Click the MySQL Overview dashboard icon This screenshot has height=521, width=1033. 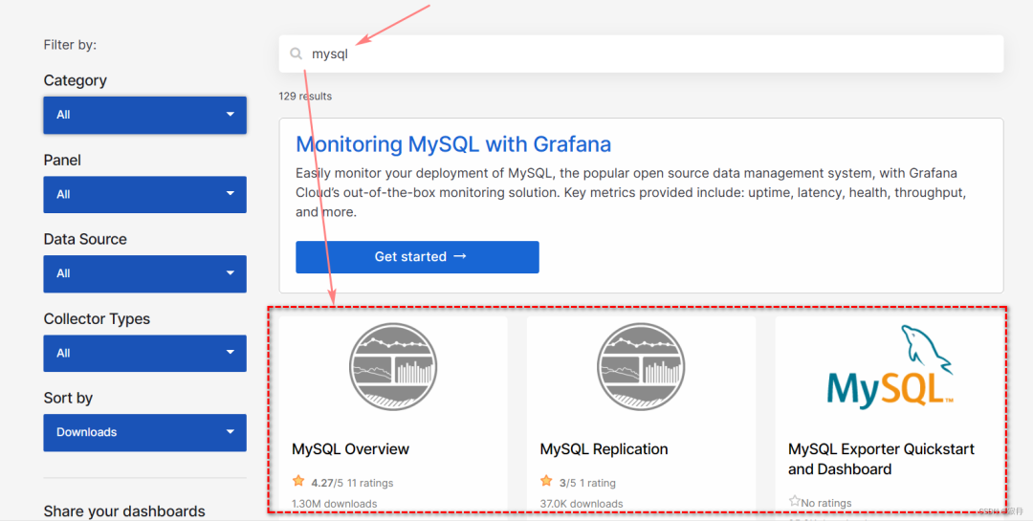click(393, 367)
